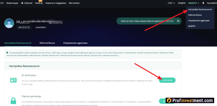Open Hotdrop in the top navigation

pyautogui.click(x=39, y=3)
